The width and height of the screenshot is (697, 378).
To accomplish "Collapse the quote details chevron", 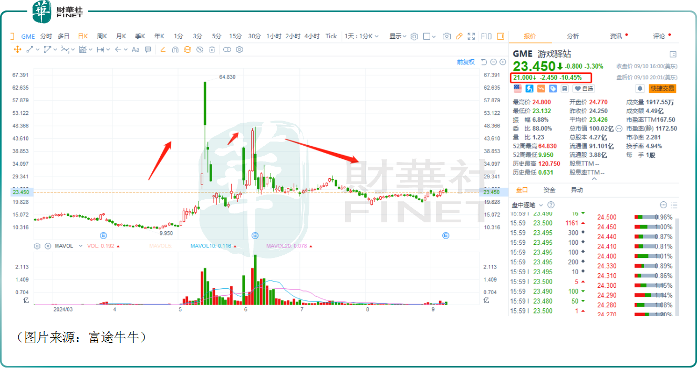I will click(595, 179).
